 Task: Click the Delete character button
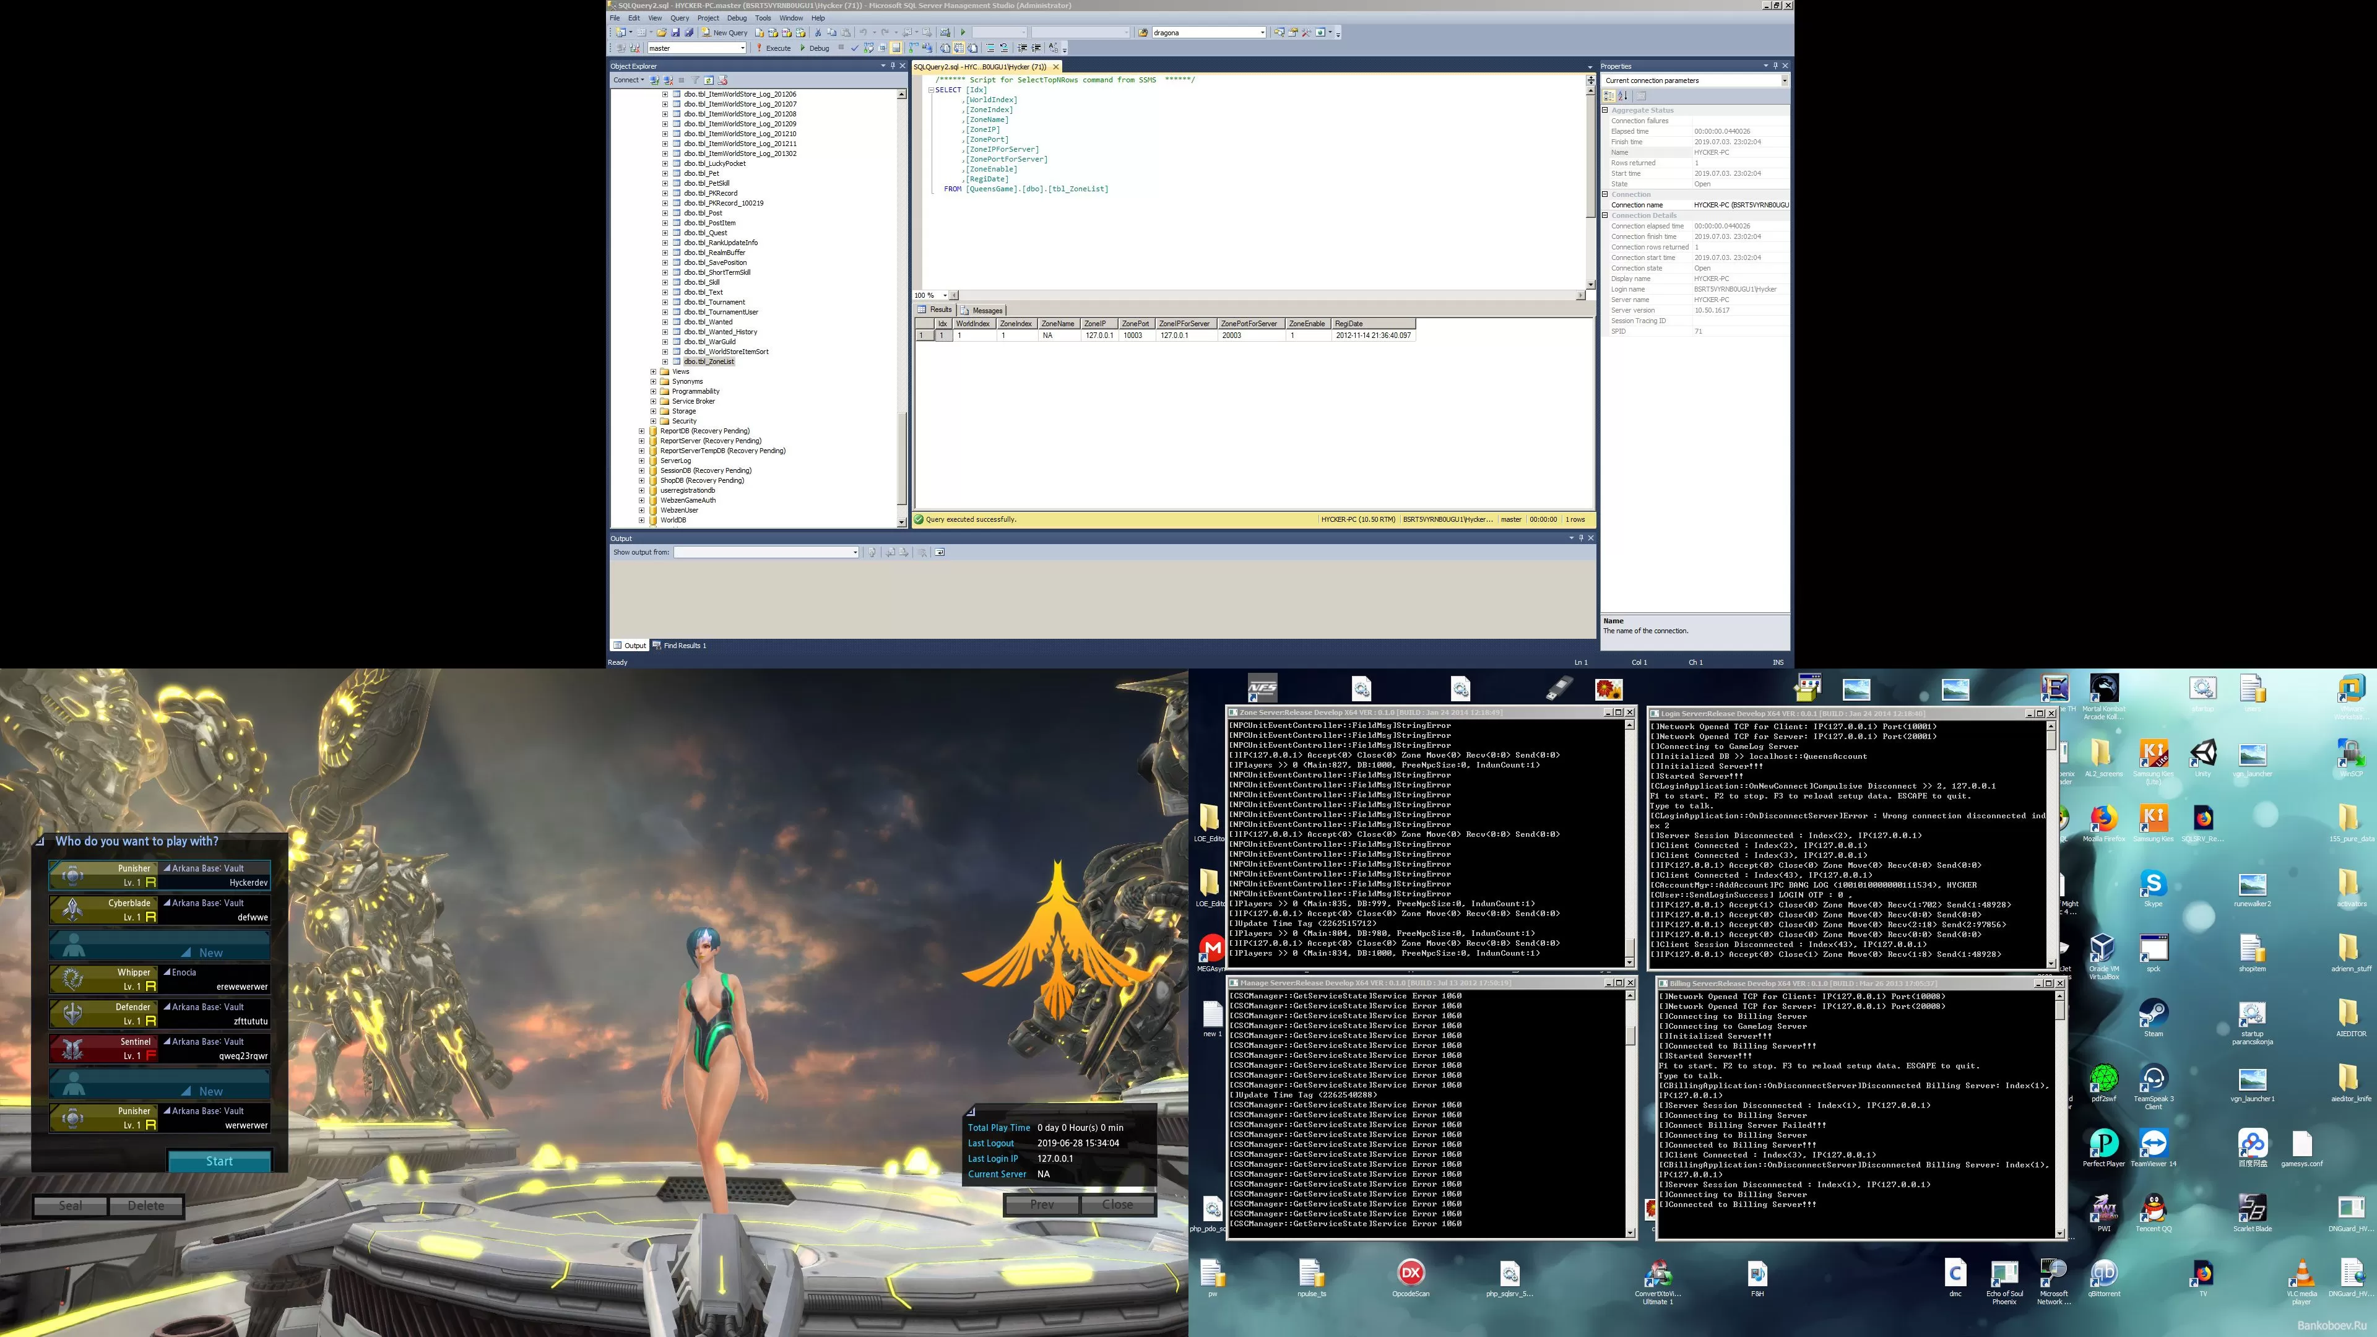[146, 1206]
